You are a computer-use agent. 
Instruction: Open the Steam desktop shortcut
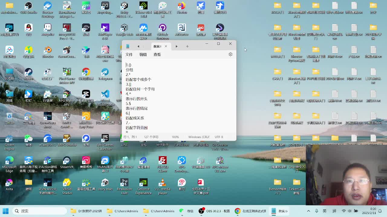28,74
